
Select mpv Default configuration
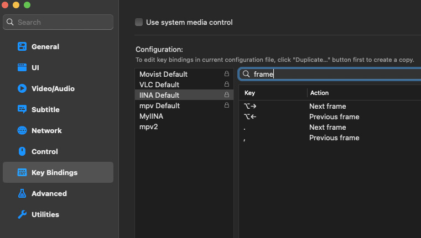[x=159, y=105]
